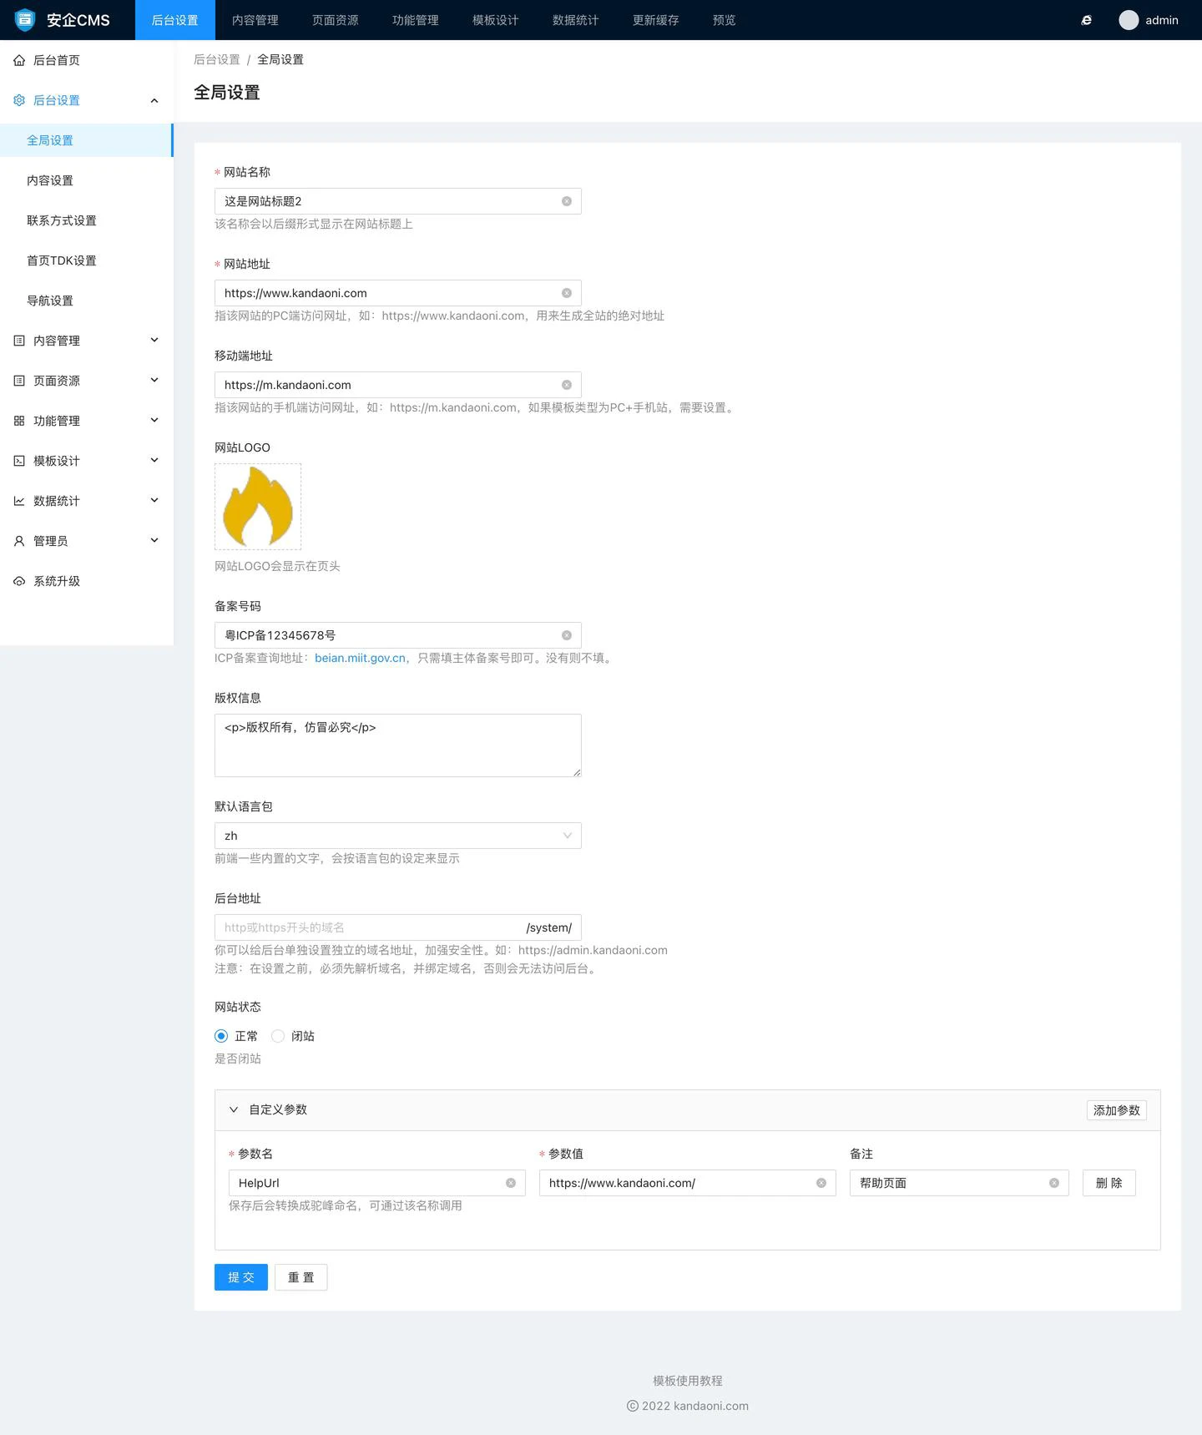Viewport: 1202px width, 1435px height.
Task: Open the 默认语言包 zh dropdown
Action: point(397,836)
